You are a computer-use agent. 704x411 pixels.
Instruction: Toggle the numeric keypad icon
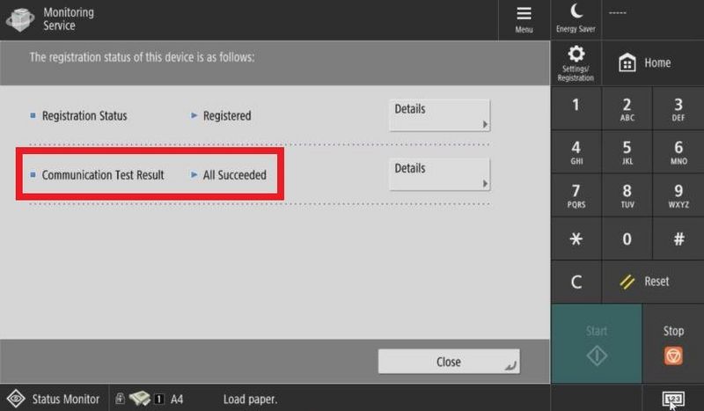(673, 400)
